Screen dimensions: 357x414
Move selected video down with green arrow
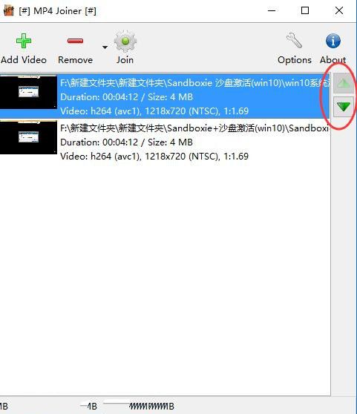coord(344,107)
